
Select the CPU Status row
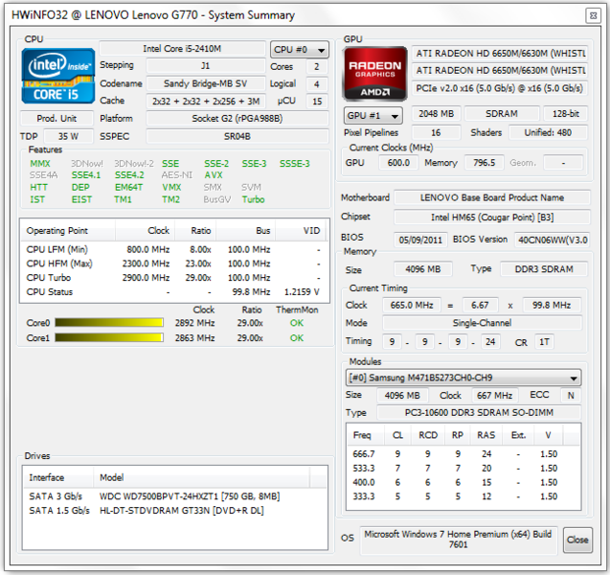click(174, 292)
